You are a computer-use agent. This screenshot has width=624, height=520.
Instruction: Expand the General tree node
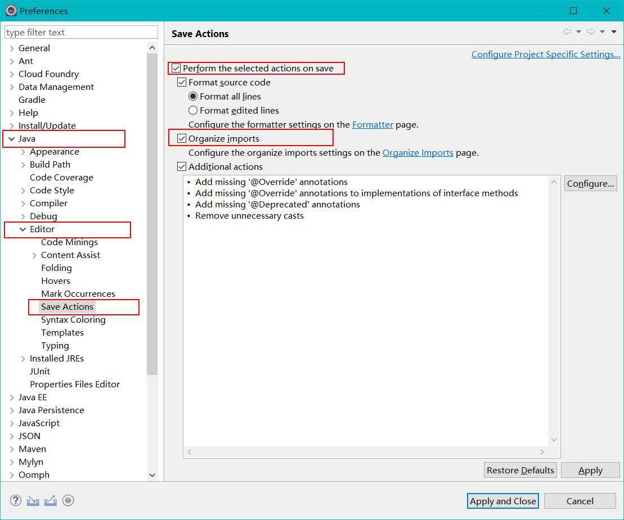click(x=12, y=48)
